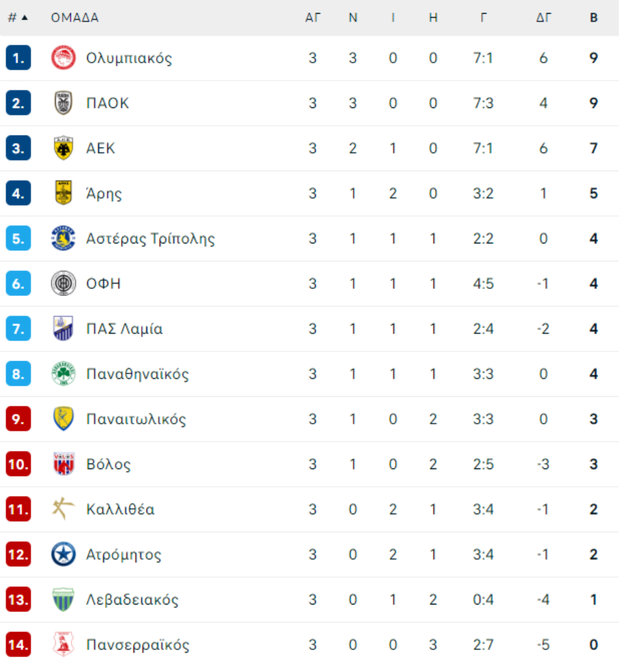Screen dimensions: 619x663
Task: Click the Παναθηναϊκός shamrock logo
Action: pos(63,373)
